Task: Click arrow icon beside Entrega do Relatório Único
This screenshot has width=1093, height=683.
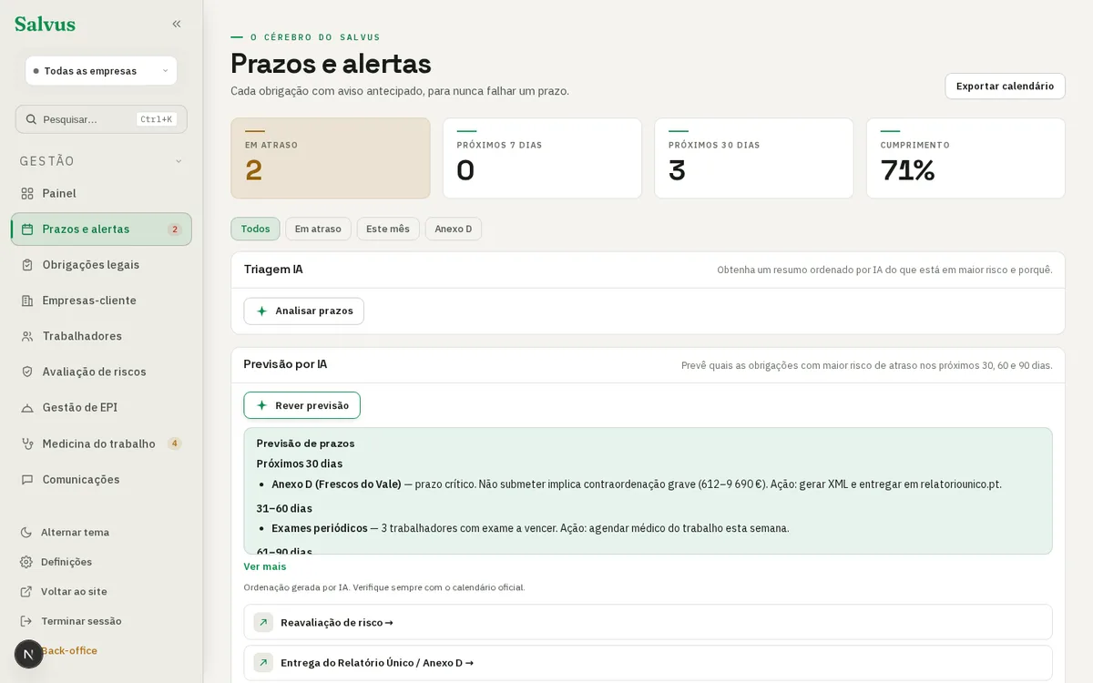Action: coord(263,663)
